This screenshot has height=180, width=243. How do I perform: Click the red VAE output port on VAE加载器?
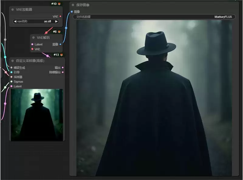tap(60, 16)
